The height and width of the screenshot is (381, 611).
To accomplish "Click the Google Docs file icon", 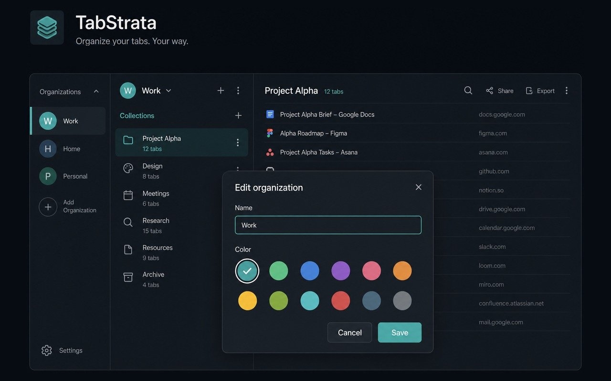I will coord(270,114).
